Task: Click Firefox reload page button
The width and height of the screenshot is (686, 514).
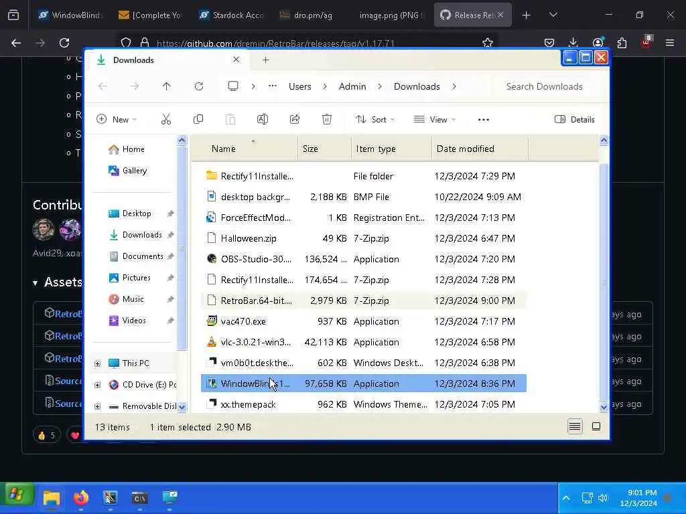Action: click(x=64, y=43)
